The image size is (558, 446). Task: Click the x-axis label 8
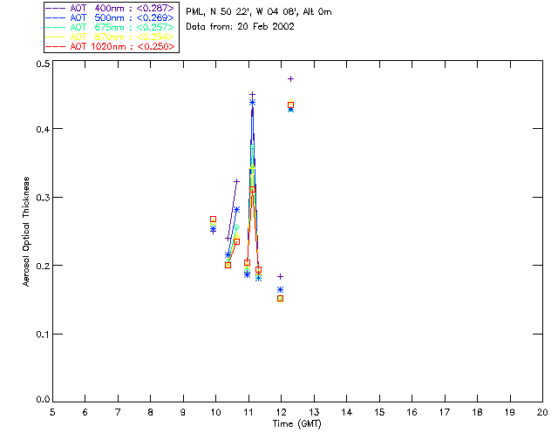151,412
